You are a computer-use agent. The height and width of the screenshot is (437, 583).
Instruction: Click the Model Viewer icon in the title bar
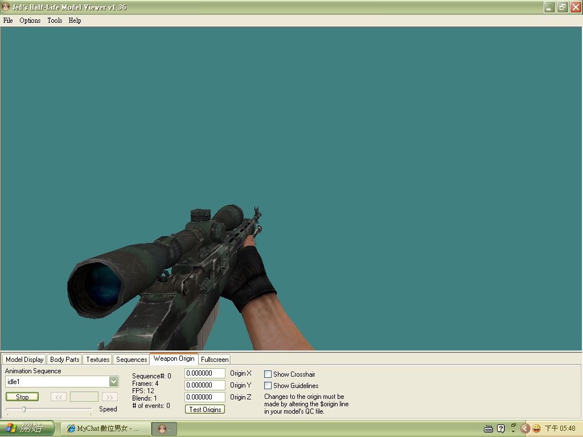click(x=6, y=7)
